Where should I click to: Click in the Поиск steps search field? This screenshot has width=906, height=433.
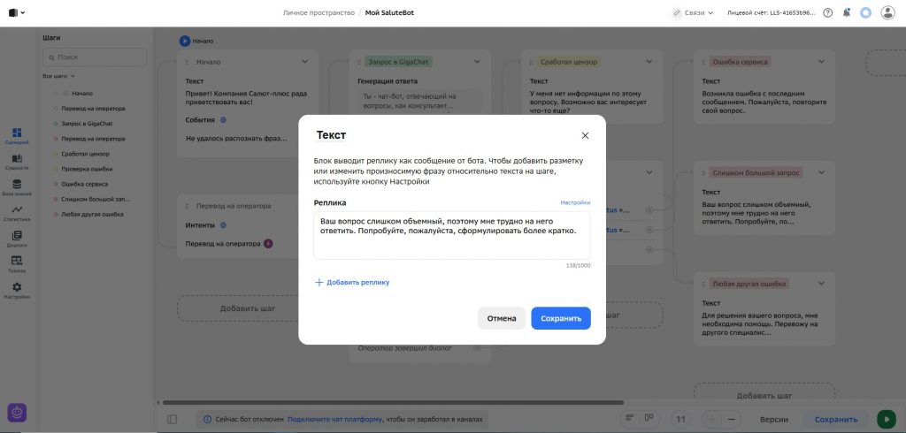click(x=95, y=57)
